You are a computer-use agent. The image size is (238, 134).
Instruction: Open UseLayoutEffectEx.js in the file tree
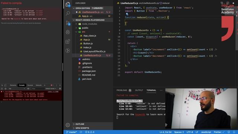point(93,51)
